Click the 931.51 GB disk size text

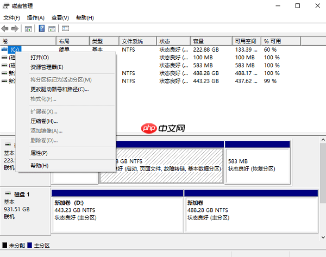(17, 209)
